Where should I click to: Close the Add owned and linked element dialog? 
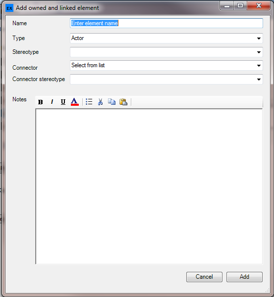[259, 5]
